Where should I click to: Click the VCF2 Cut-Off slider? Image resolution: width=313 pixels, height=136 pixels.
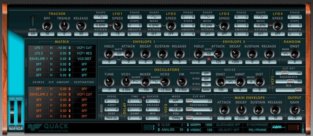point(199,101)
